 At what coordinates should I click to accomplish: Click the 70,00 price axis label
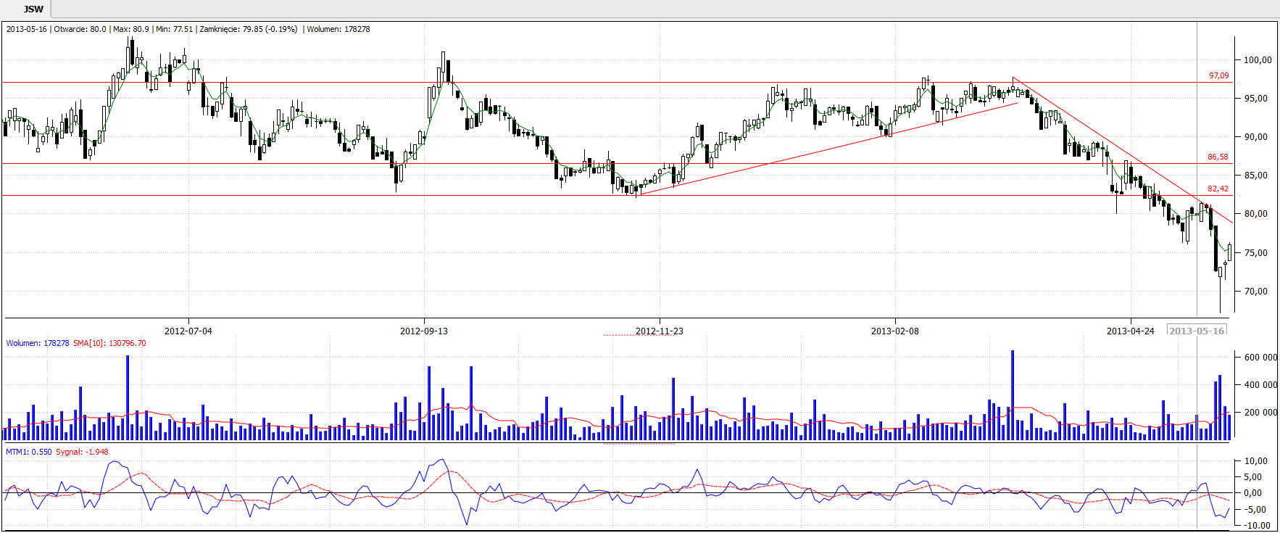(x=1256, y=292)
